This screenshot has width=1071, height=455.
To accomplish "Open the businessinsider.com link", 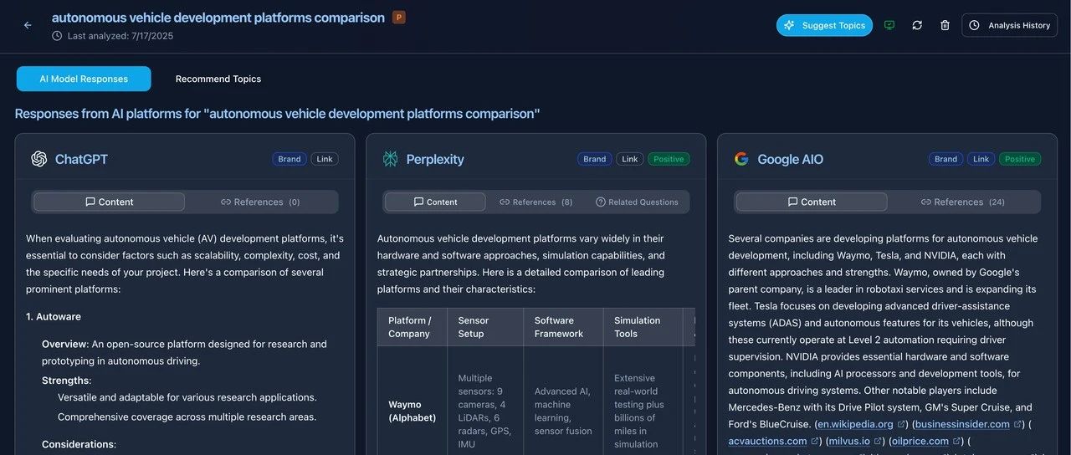I will coord(962,424).
